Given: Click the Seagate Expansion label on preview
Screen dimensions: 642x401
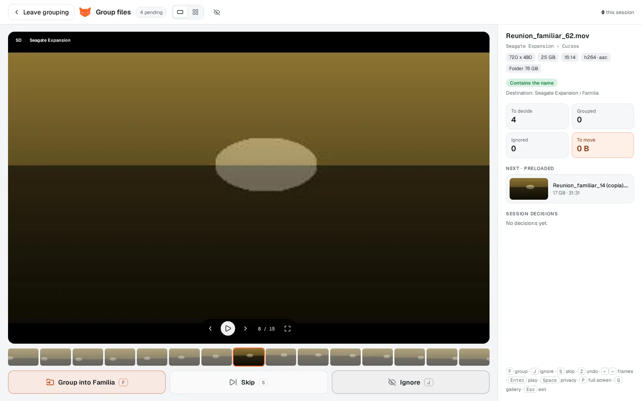Looking at the screenshot, I should coord(50,40).
